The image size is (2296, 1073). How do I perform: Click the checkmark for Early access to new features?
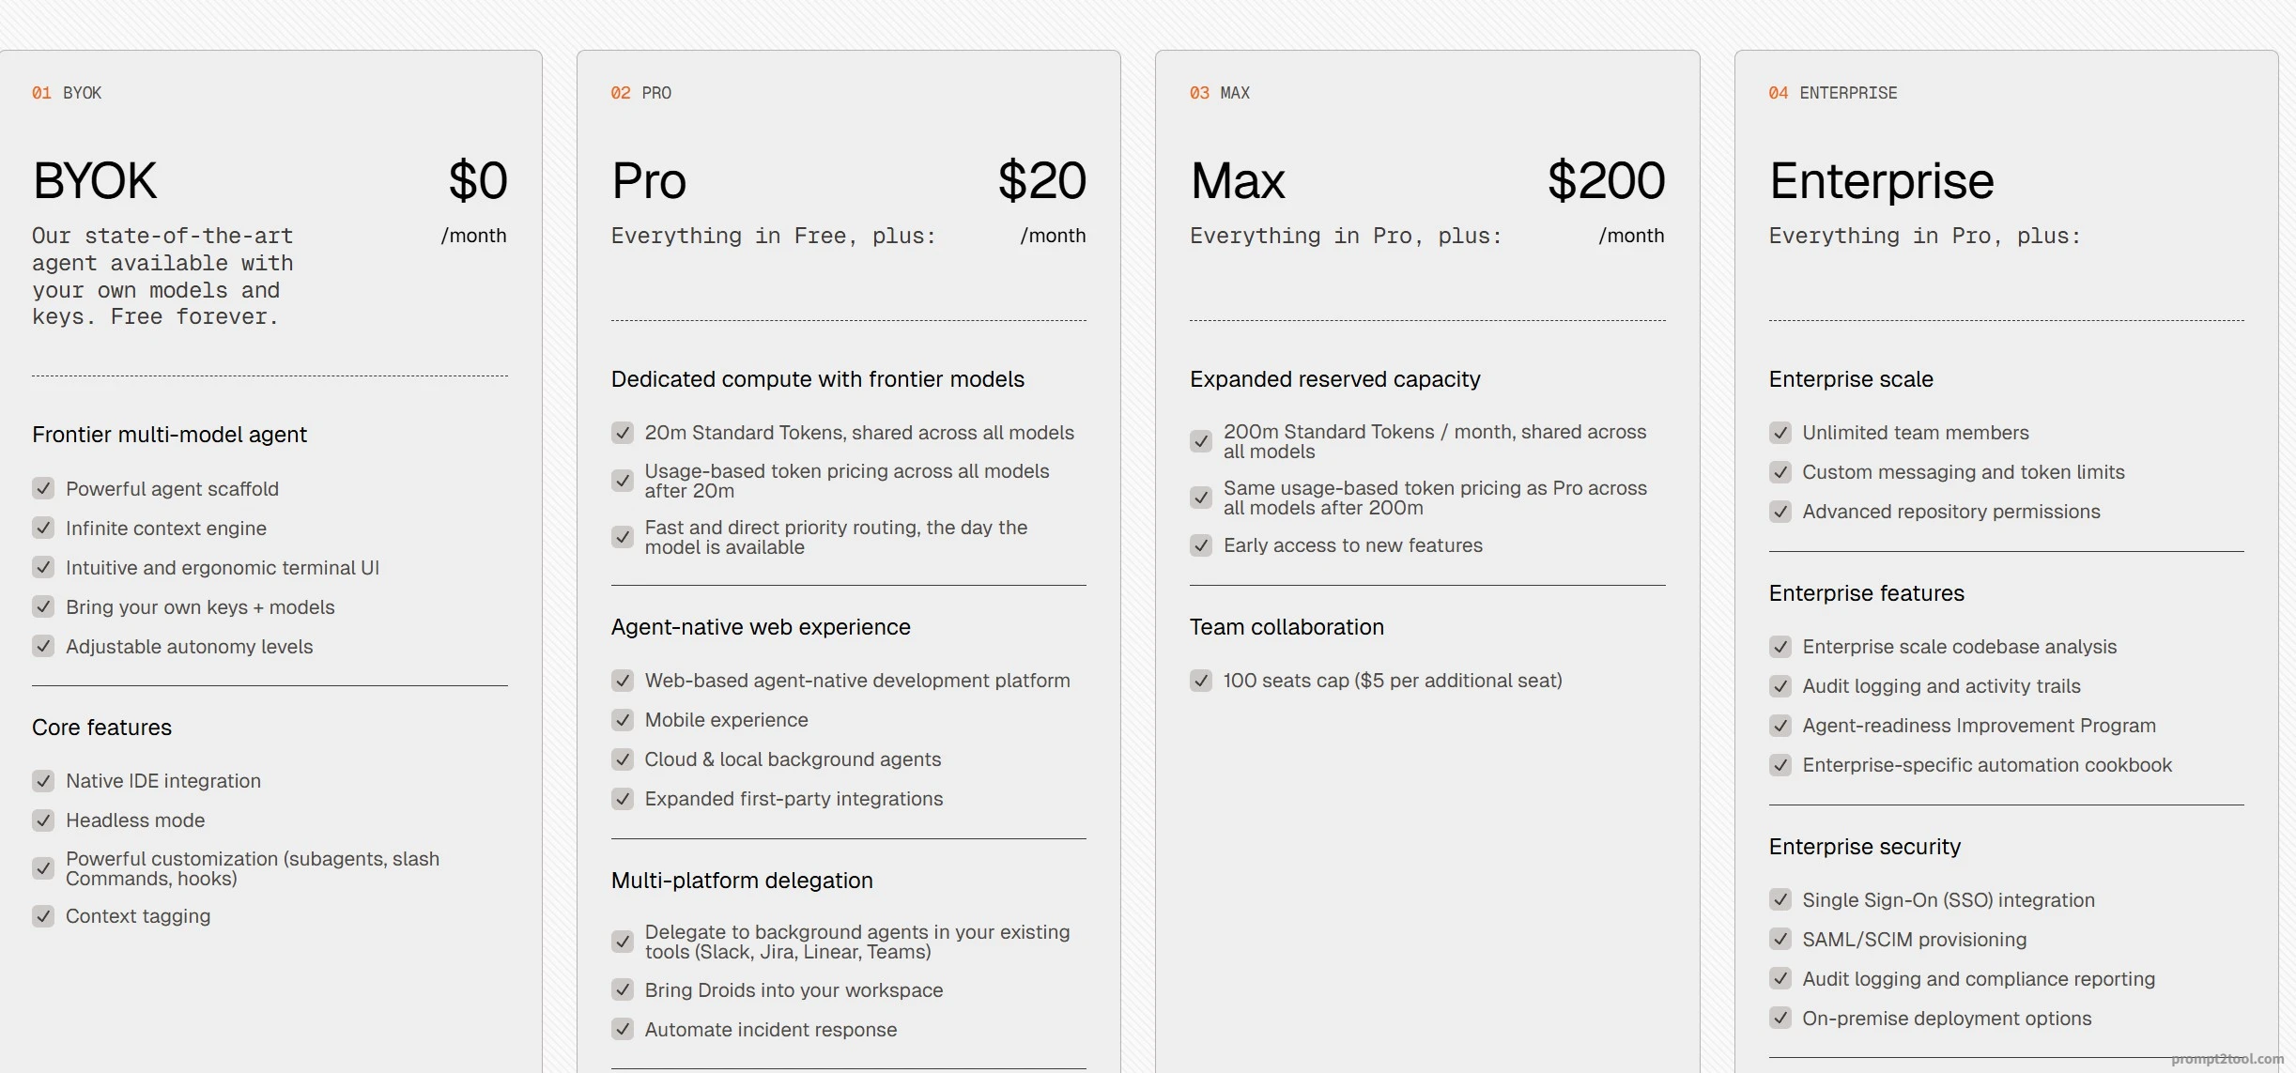tap(1201, 545)
